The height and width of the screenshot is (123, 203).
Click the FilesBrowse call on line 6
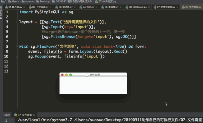coord(63,37)
